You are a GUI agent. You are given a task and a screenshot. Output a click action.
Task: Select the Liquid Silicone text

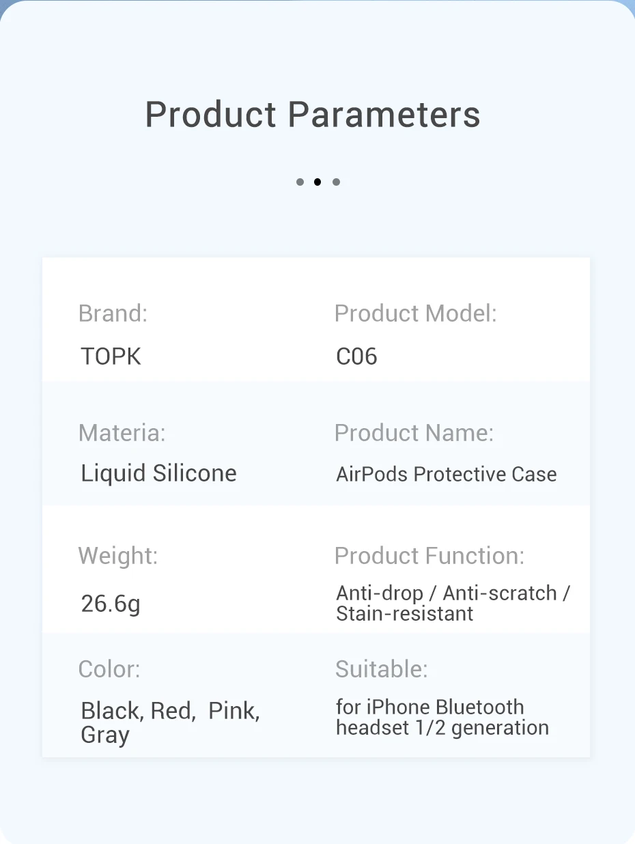click(158, 473)
